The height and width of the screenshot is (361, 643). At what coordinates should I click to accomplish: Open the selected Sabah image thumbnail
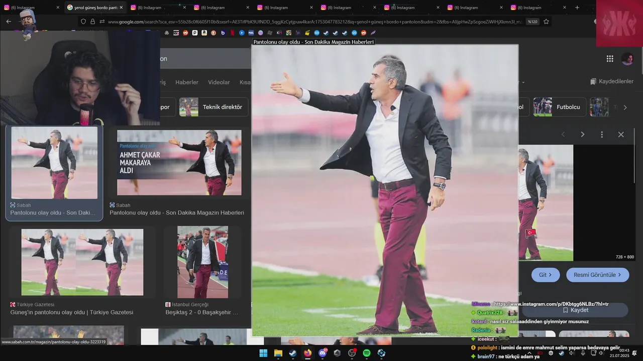[x=54, y=162]
